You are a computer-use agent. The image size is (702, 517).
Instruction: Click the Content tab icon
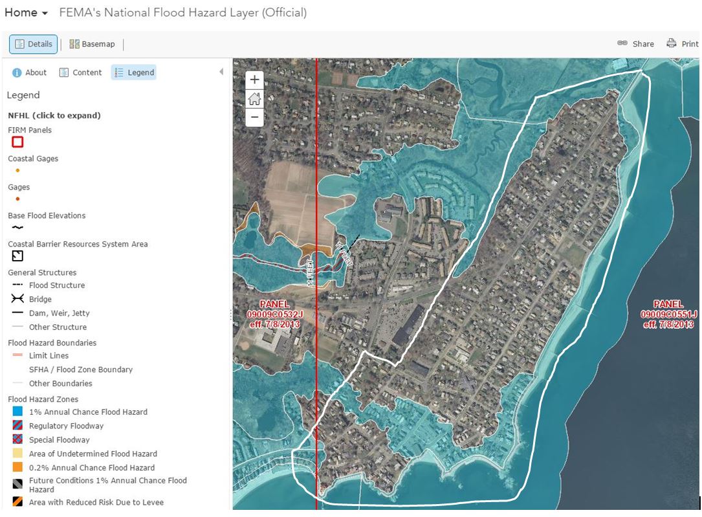[64, 72]
